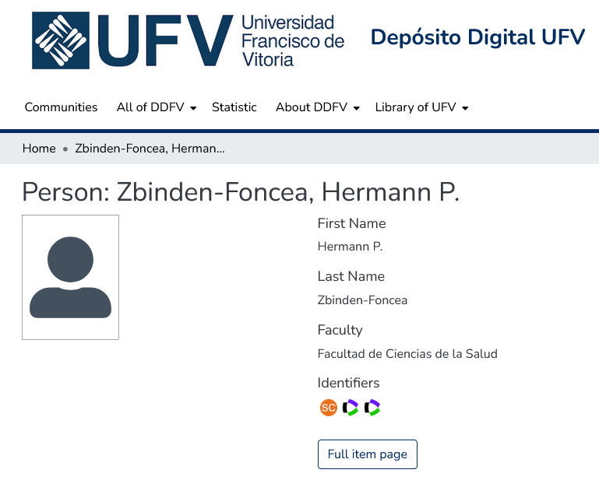Viewport: 599px width, 480px height.
Task: Navigate to Home via breadcrumb
Action: pyautogui.click(x=39, y=149)
